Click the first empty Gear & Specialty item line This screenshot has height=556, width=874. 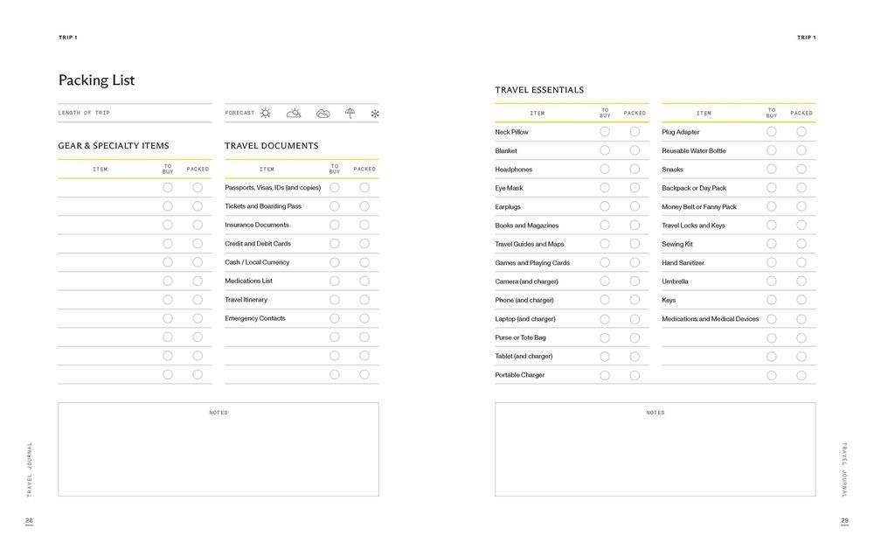point(105,187)
